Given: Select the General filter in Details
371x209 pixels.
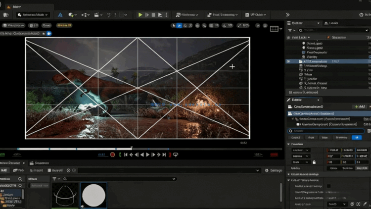Looking at the screenshot, I should (295, 138).
